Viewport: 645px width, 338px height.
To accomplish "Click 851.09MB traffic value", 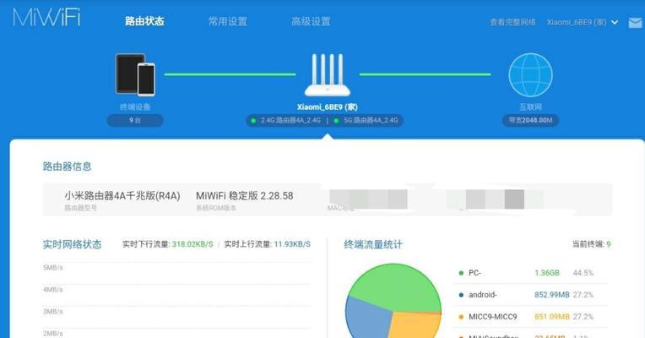I will pyautogui.click(x=551, y=317).
